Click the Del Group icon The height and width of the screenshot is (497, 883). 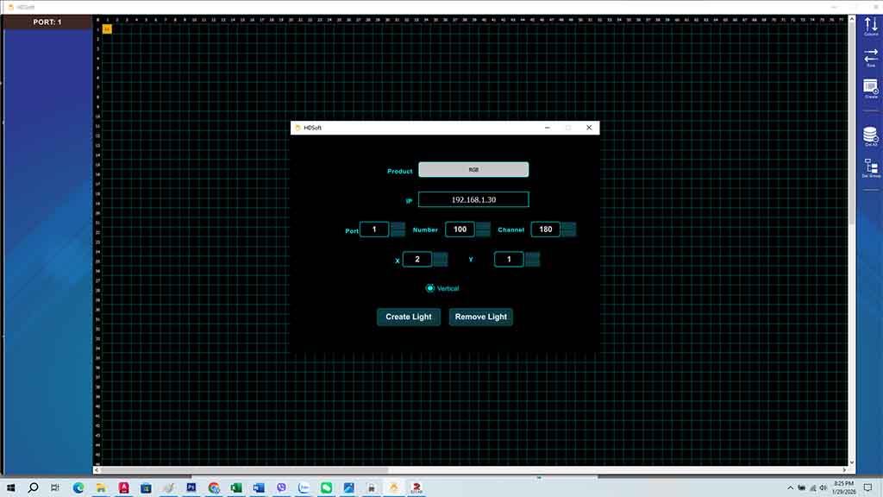coord(870,167)
